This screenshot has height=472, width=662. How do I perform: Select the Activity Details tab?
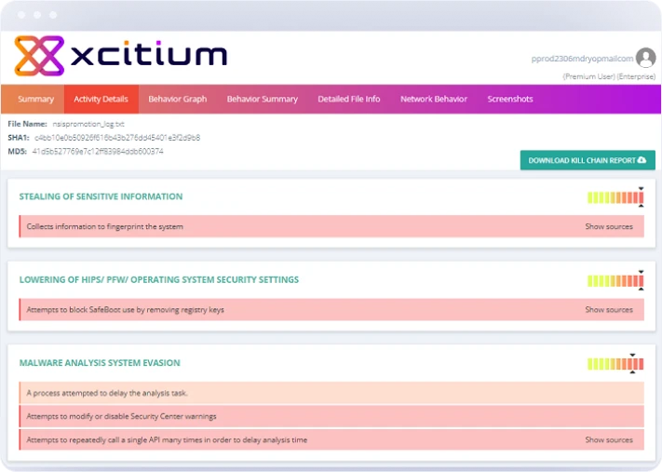coord(101,99)
